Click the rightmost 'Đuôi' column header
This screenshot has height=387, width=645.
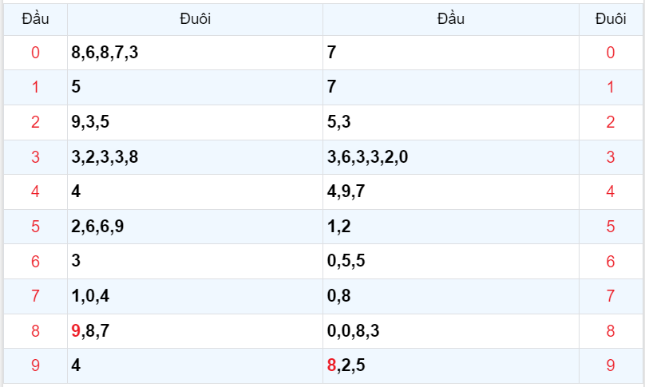(611, 19)
